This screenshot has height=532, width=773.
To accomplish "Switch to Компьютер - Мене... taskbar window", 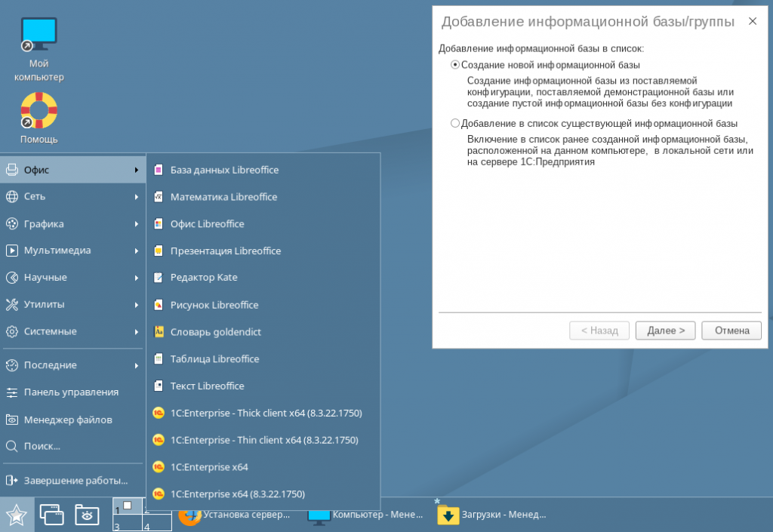I will 365,515.
